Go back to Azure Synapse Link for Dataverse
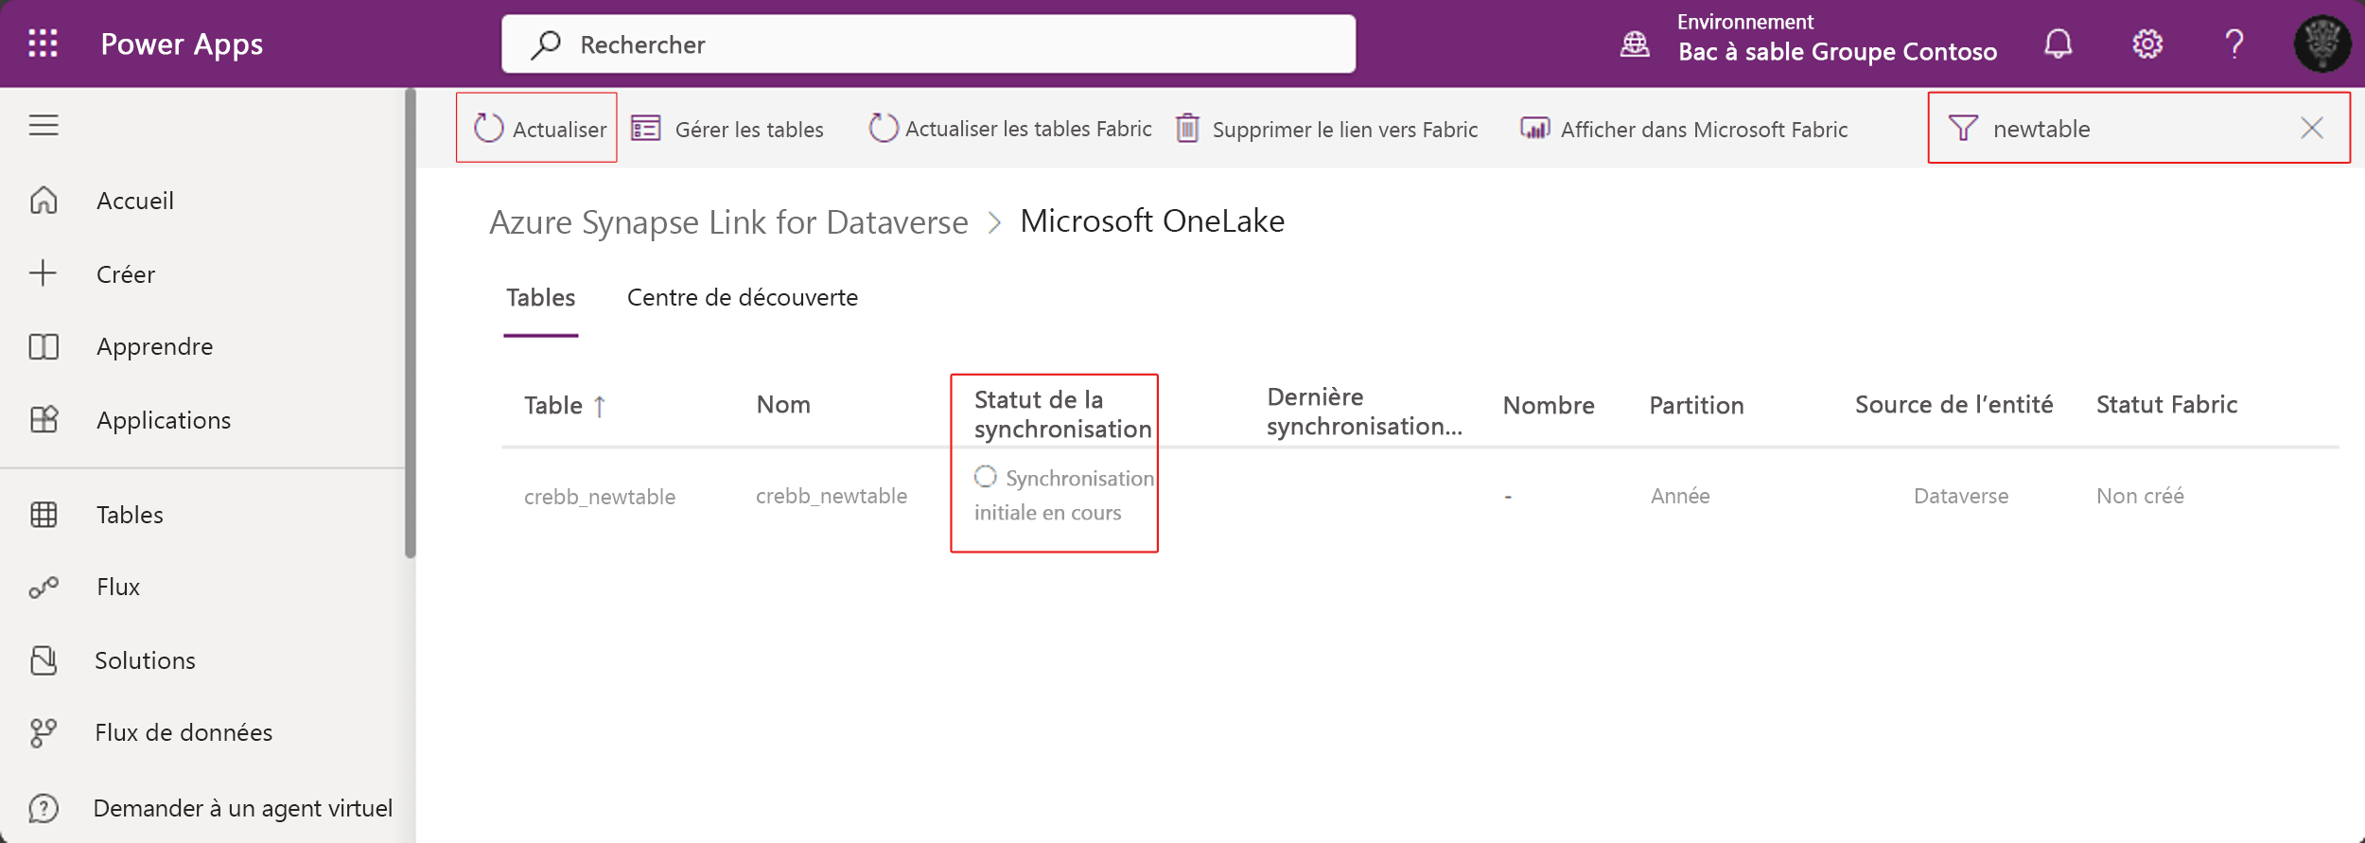This screenshot has width=2365, height=843. click(728, 221)
